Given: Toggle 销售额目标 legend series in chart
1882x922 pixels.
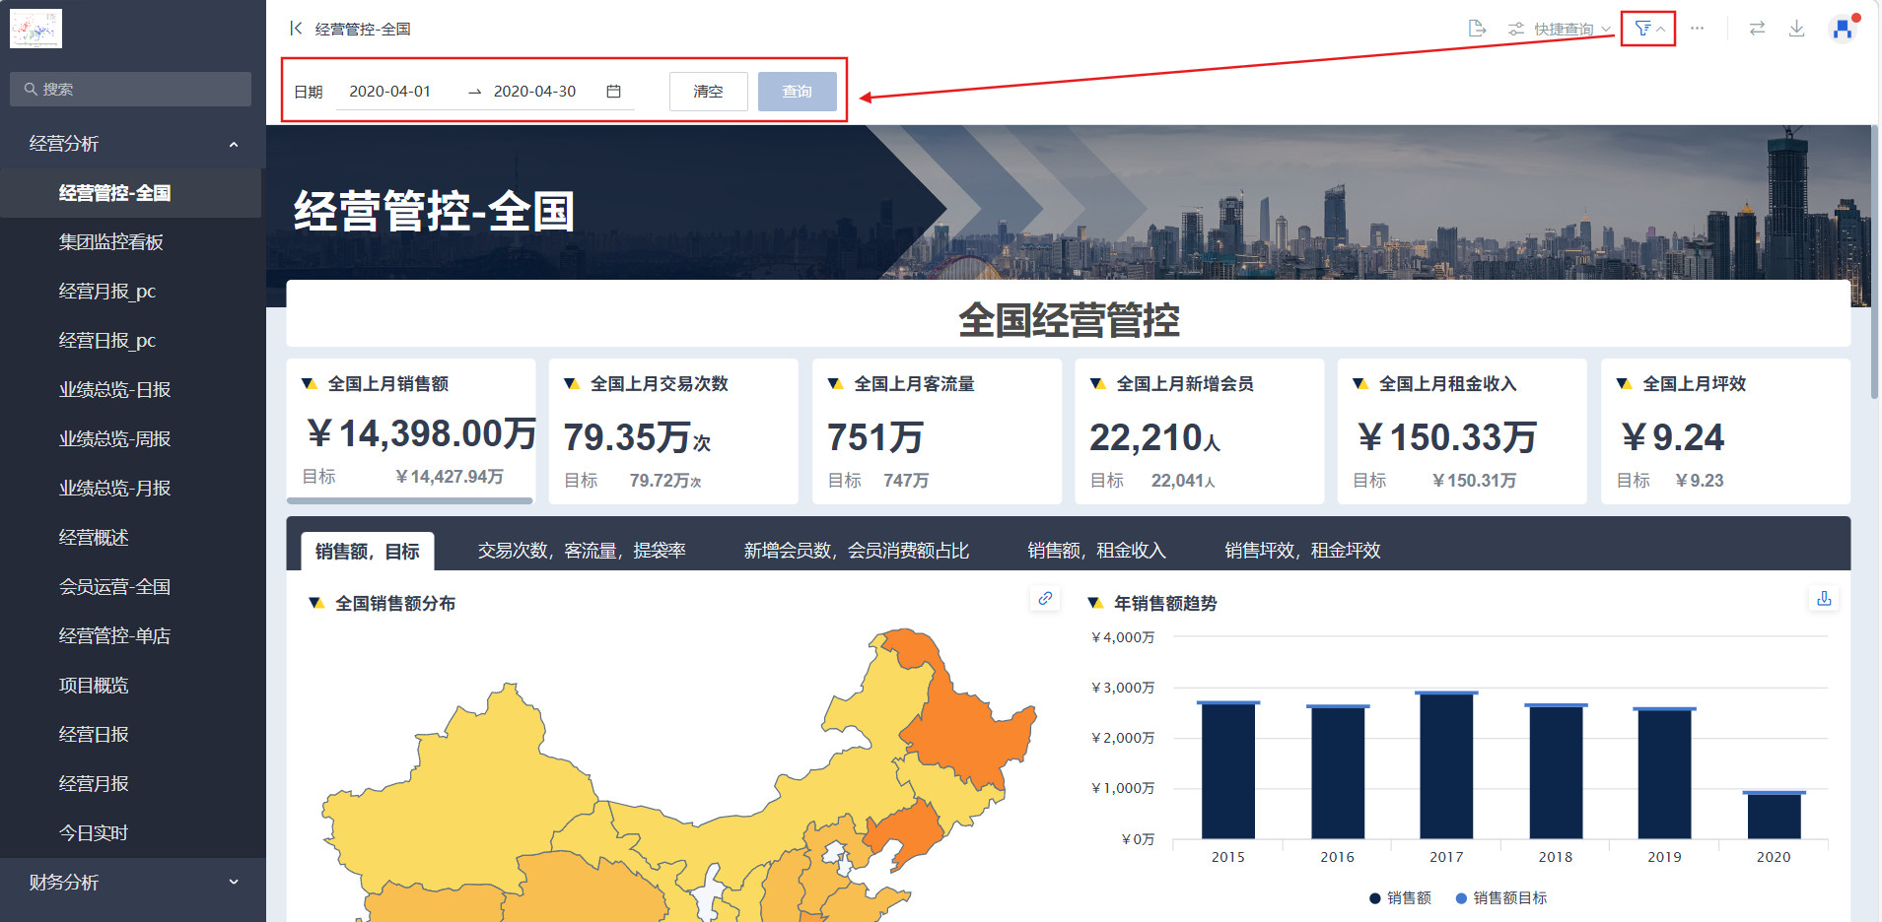Looking at the screenshot, I should pyautogui.click(x=1500, y=897).
